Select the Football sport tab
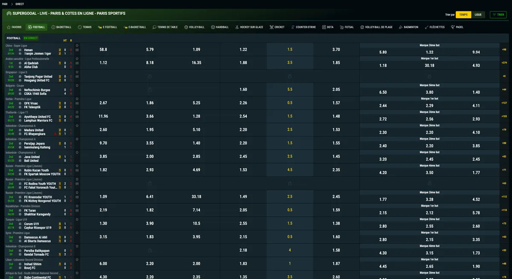512x279 pixels. tap(36, 27)
